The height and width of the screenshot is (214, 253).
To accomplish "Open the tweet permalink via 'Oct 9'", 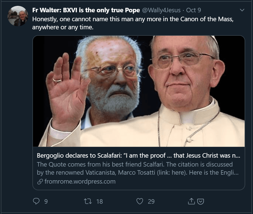I will click(x=194, y=10).
